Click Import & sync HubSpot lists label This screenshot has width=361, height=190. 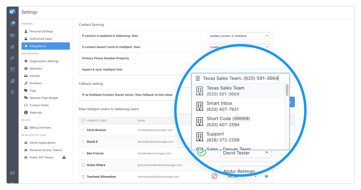pyautogui.click(x=102, y=69)
